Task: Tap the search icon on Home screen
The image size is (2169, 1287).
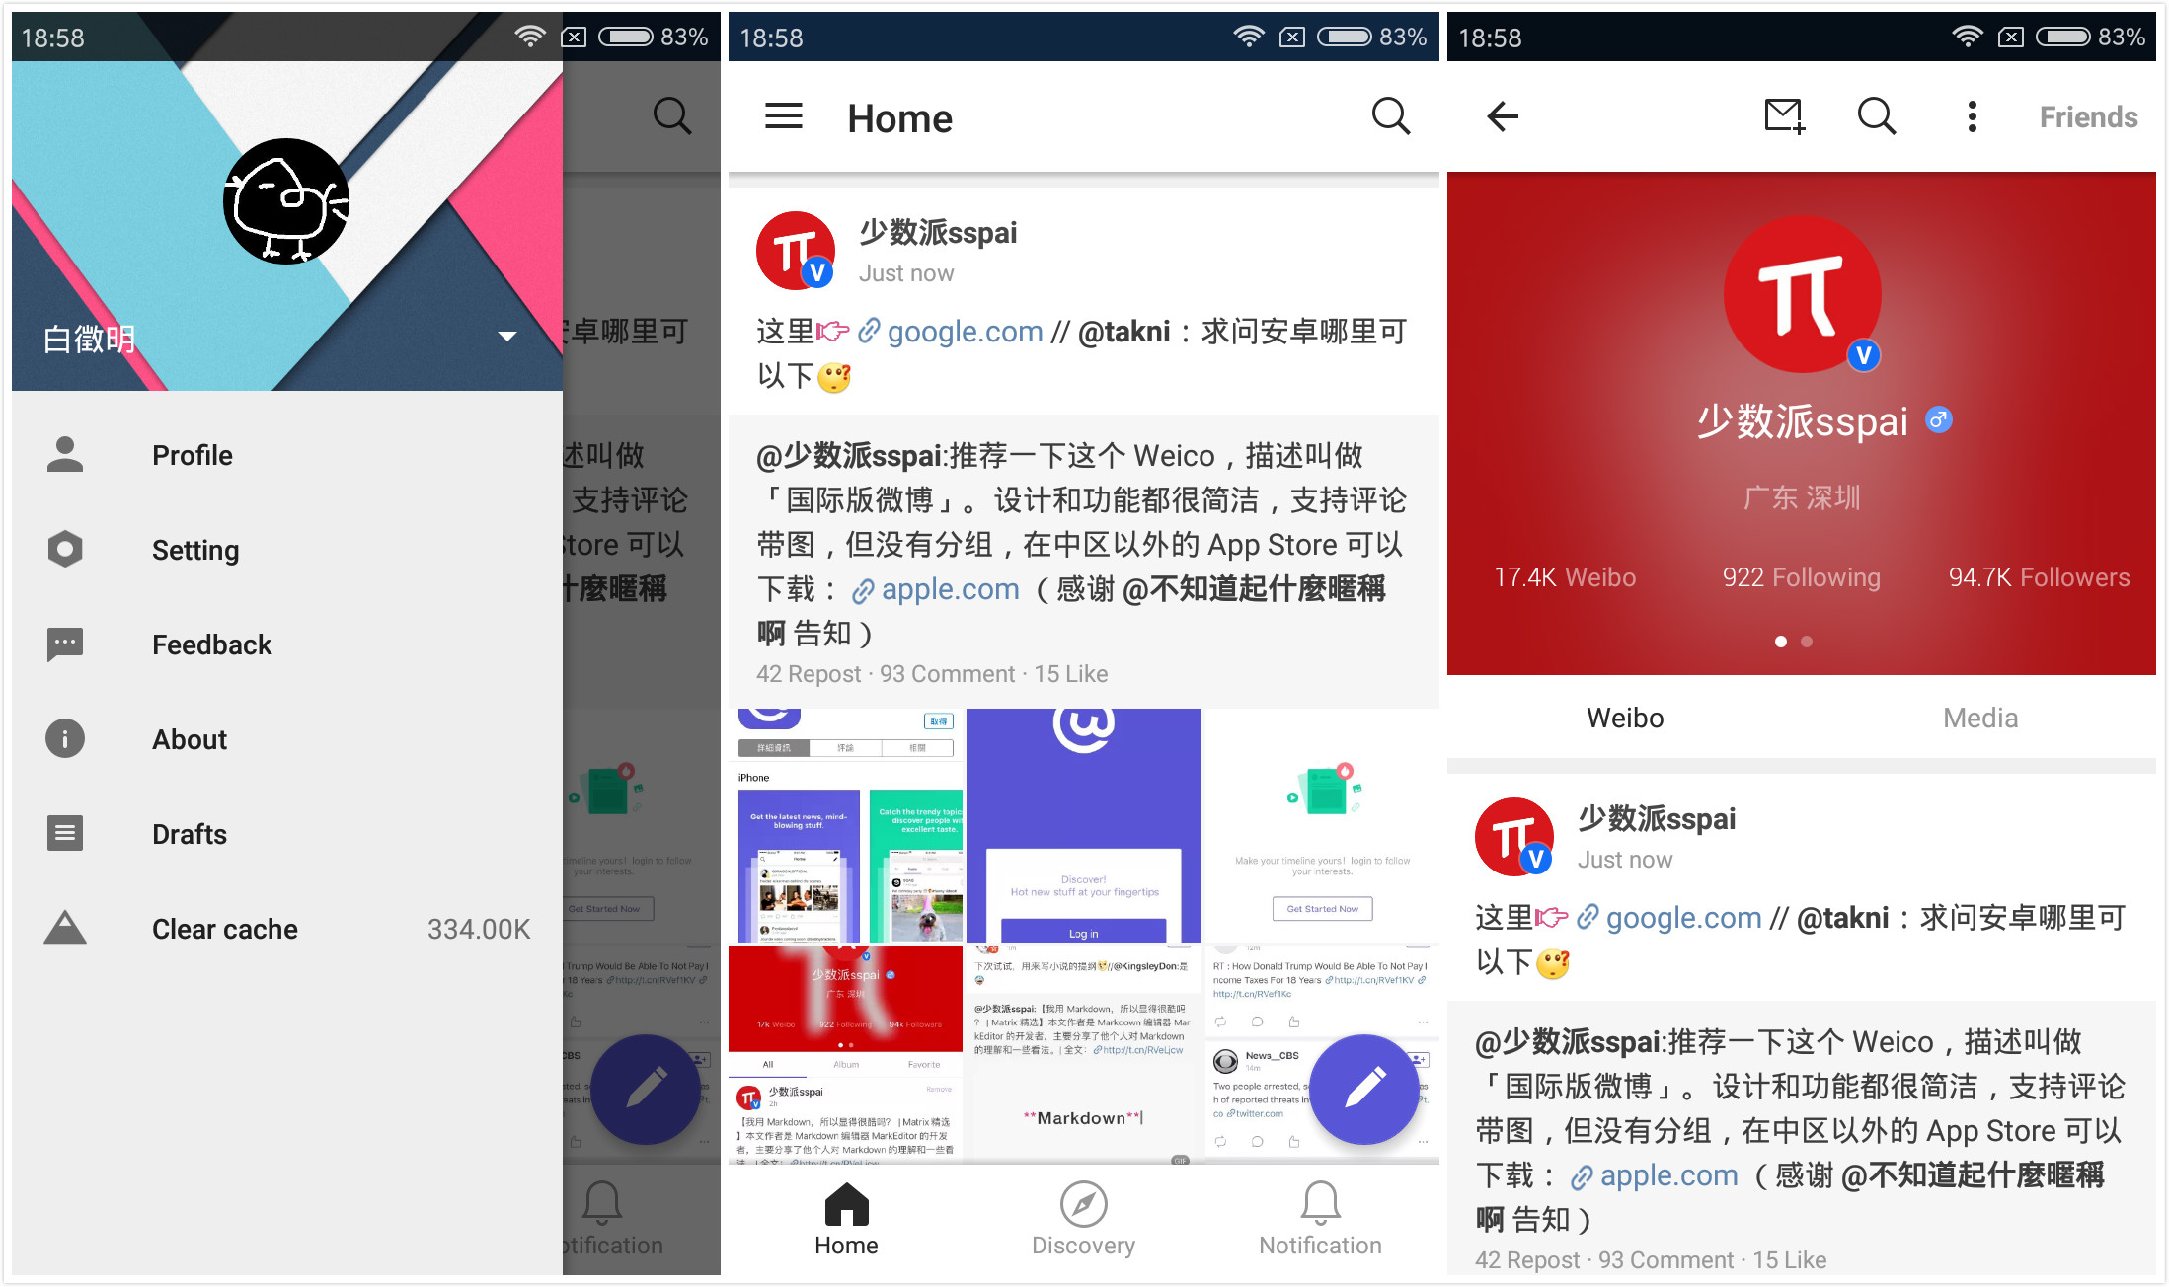Action: 1391,116
